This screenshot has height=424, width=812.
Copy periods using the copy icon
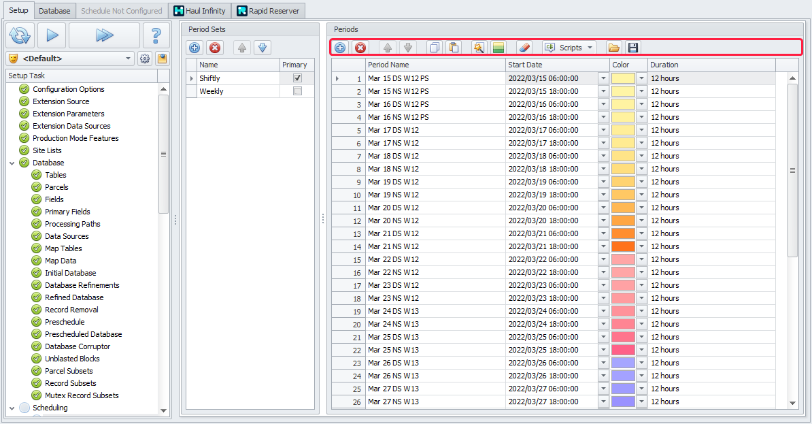point(435,48)
